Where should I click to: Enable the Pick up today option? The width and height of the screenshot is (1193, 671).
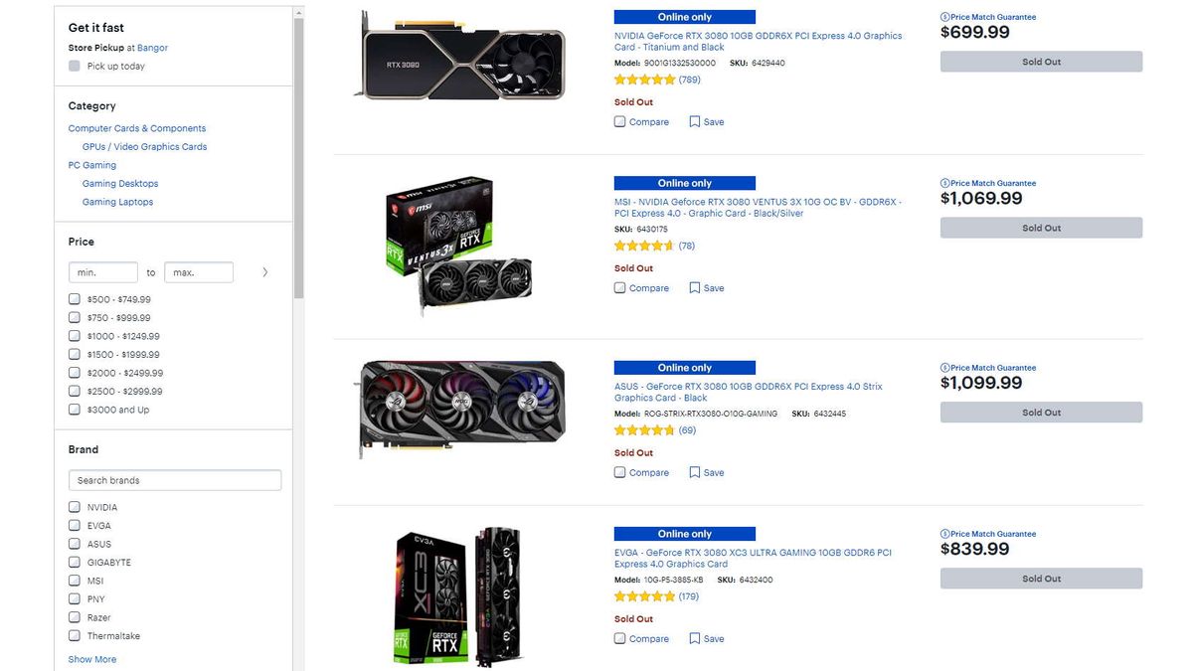pyautogui.click(x=74, y=65)
